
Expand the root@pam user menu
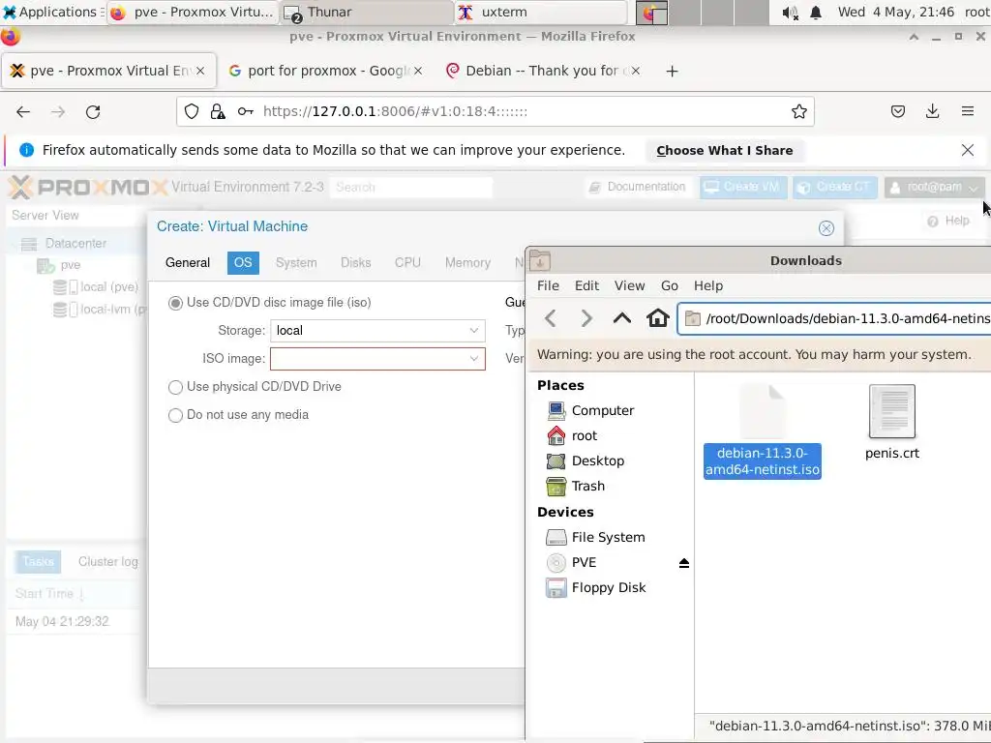pos(934,187)
